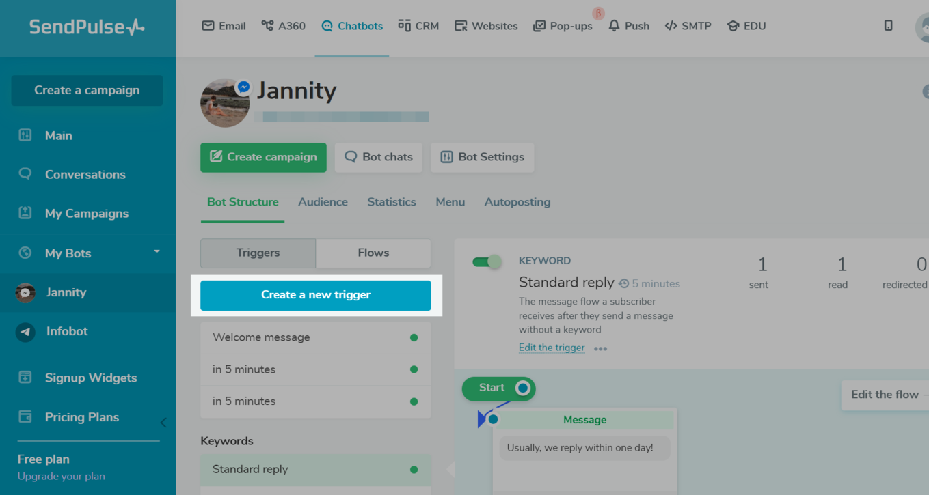The height and width of the screenshot is (495, 929).
Task: Open the Statistics tab
Action: click(392, 202)
